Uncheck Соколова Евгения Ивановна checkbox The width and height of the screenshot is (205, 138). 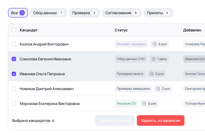click(x=14, y=59)
